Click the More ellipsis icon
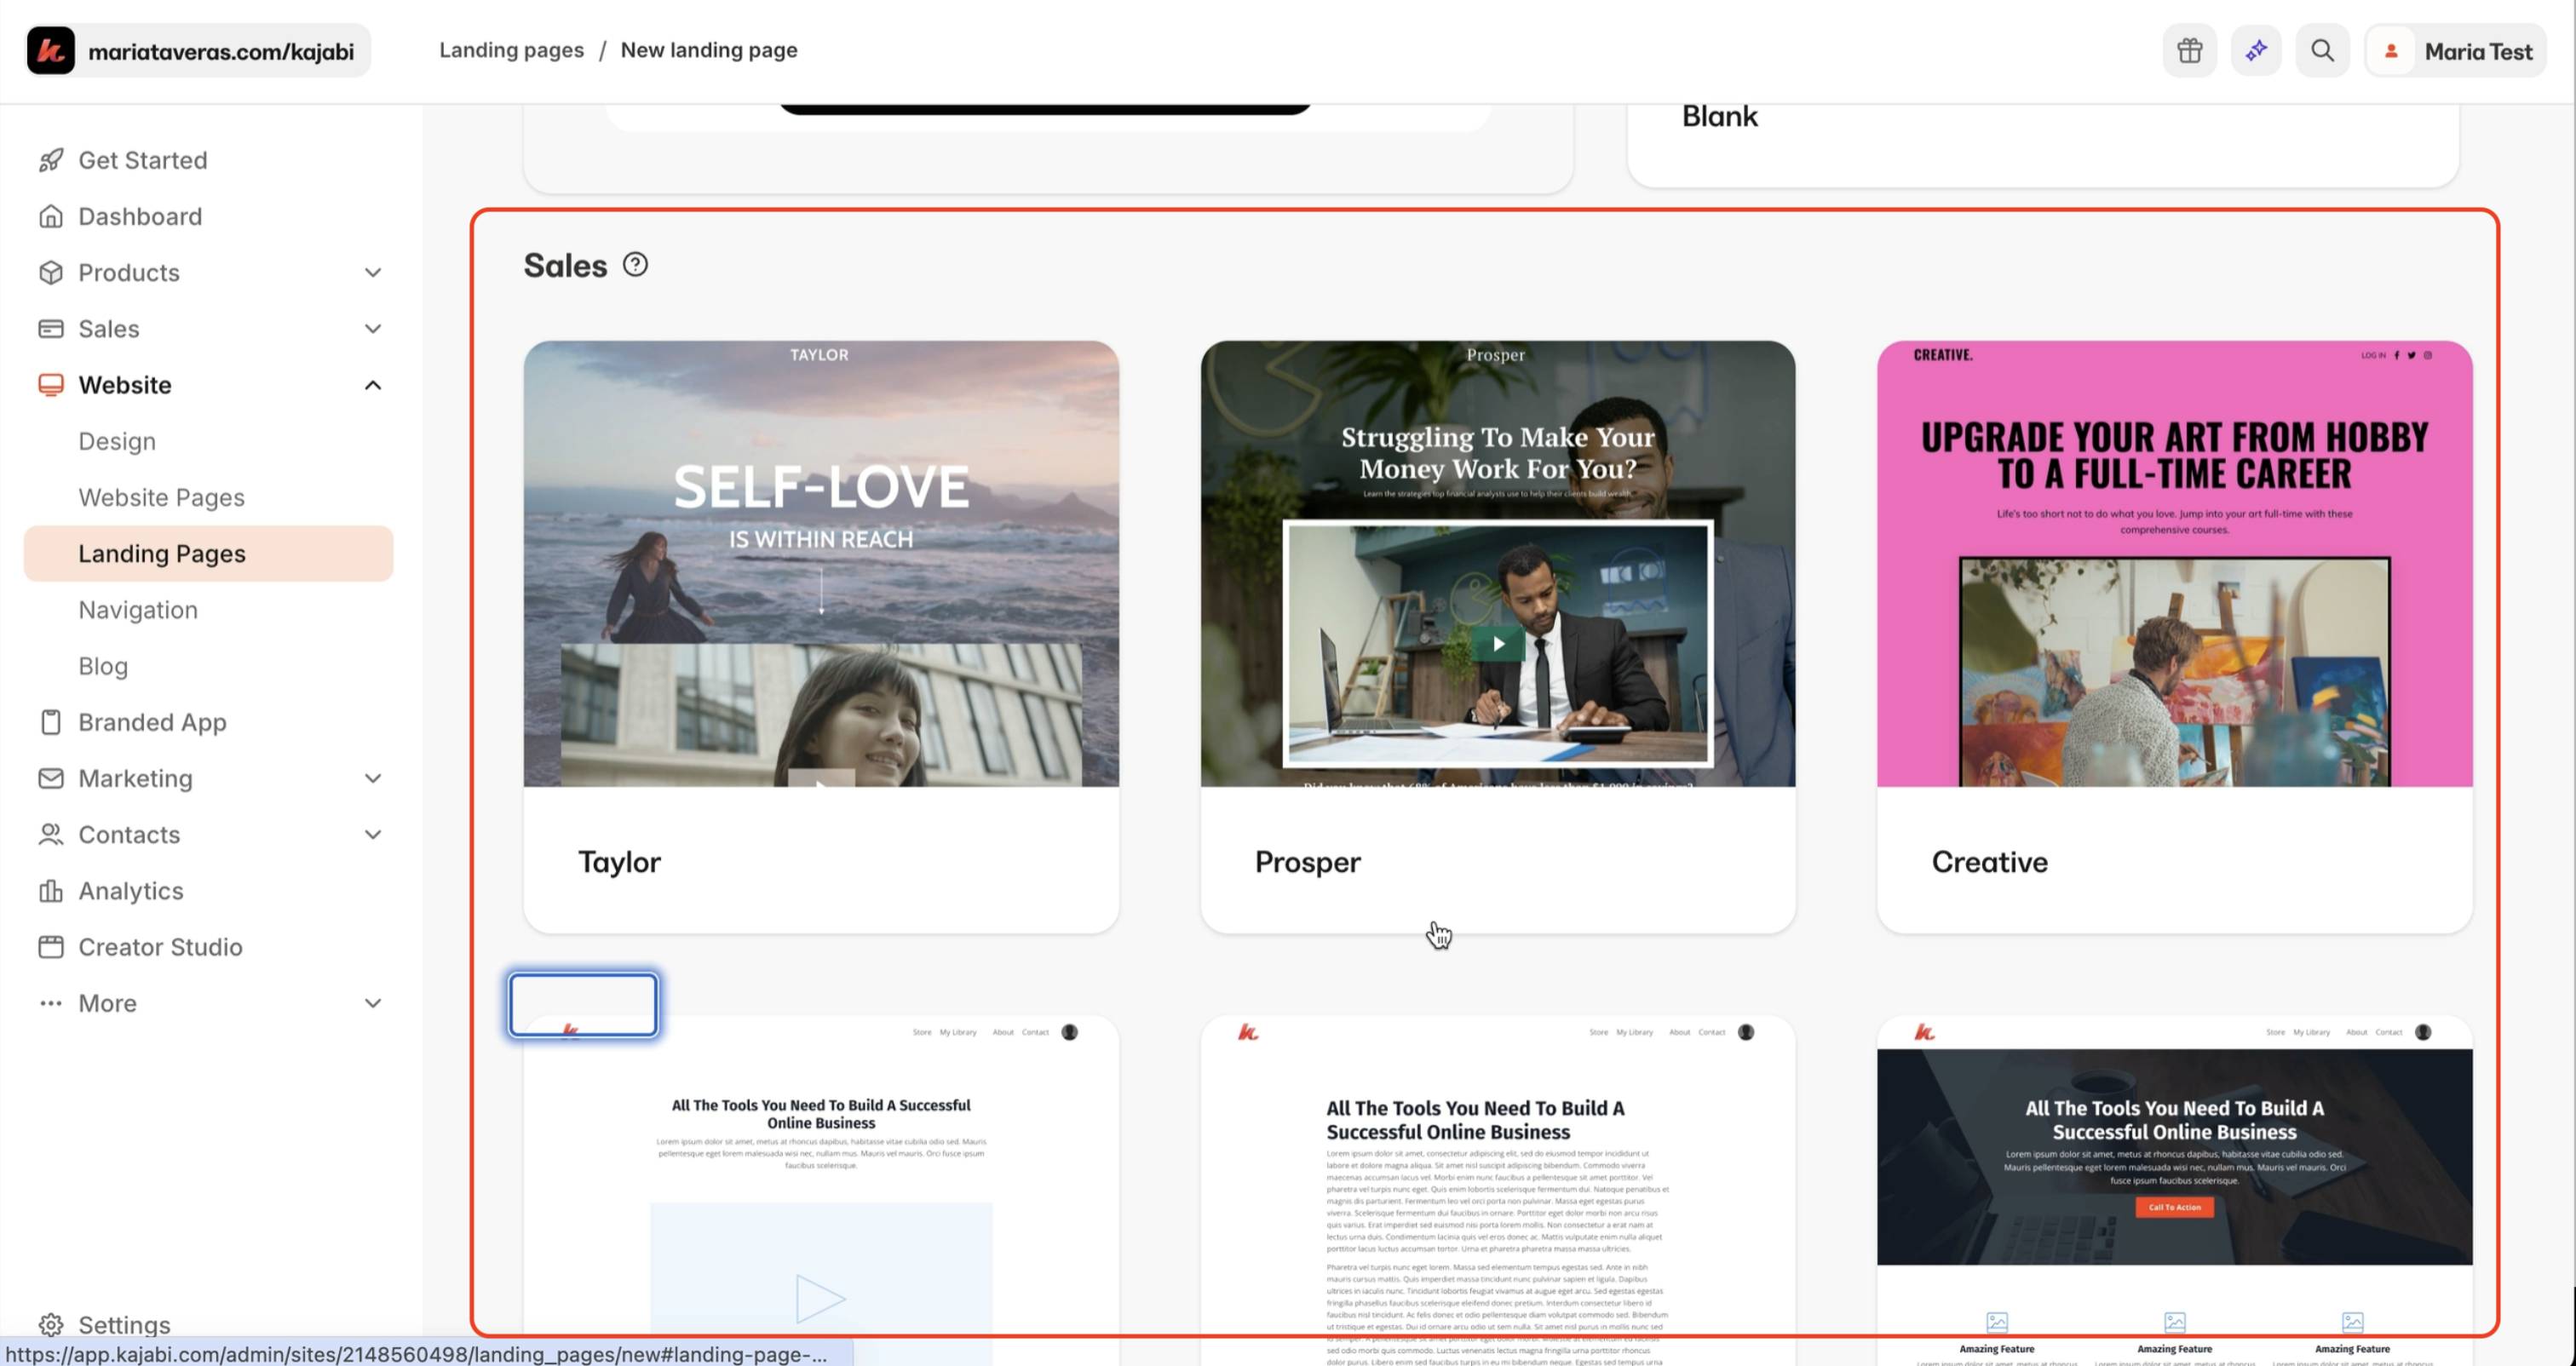Viewport: 2576px width, 1366px height. tap(51, 1003)
